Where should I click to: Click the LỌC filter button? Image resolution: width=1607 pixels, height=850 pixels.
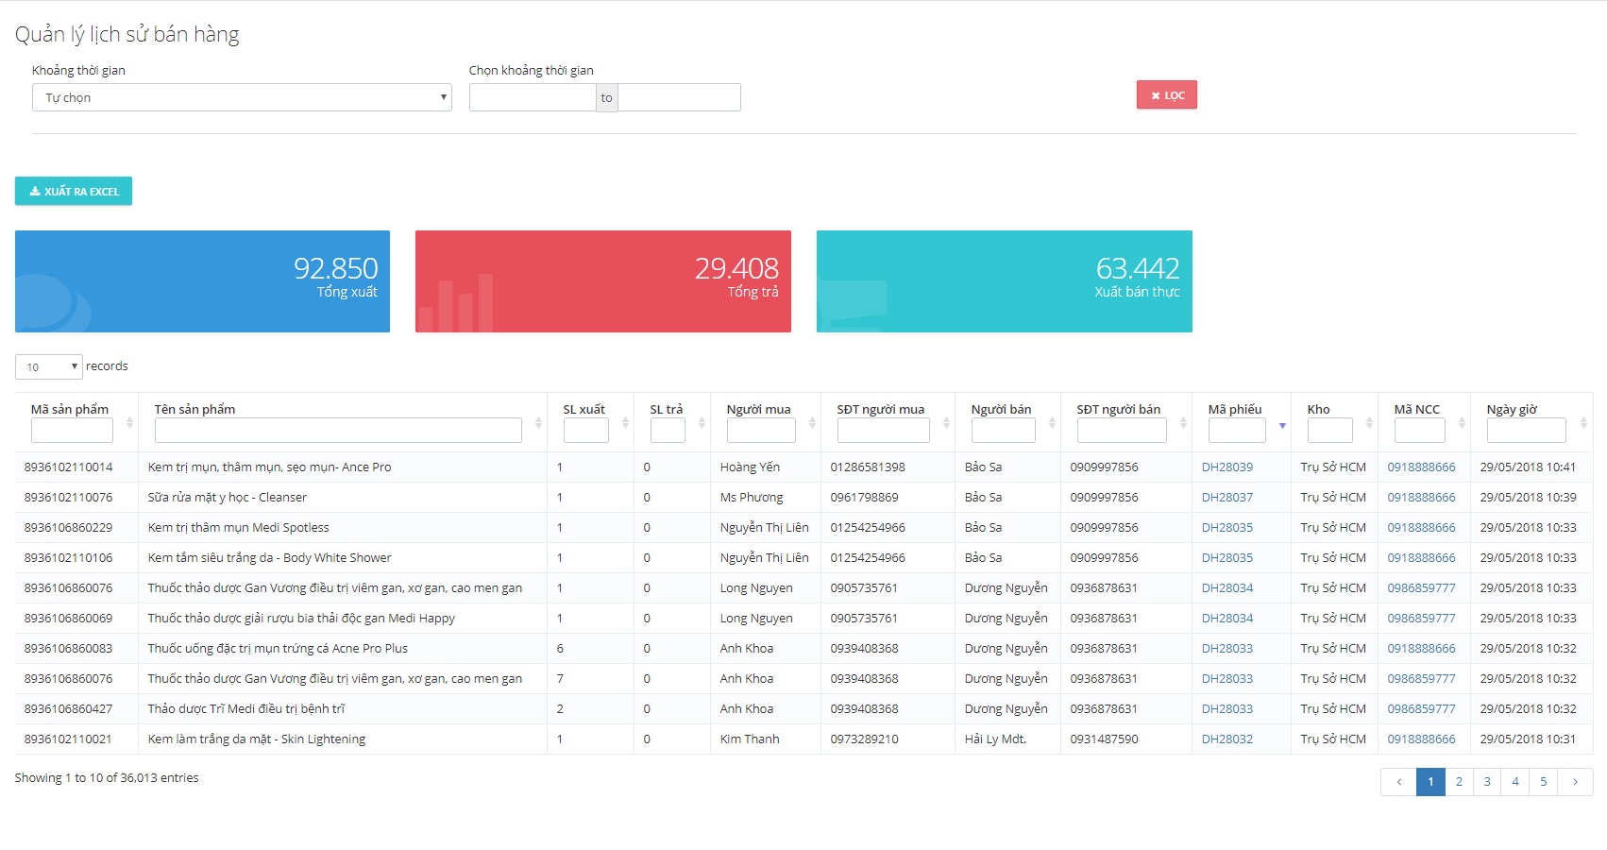tap(1166, 95)
